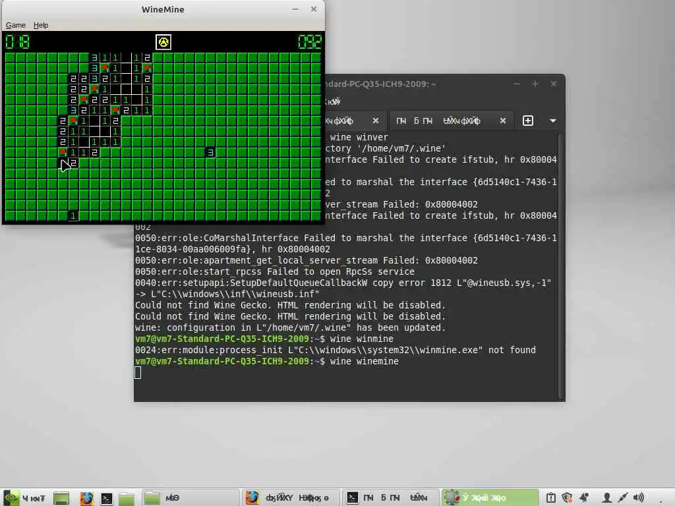Click the 'wine winver' command text

pyautogui.click(x=359, y=137)
